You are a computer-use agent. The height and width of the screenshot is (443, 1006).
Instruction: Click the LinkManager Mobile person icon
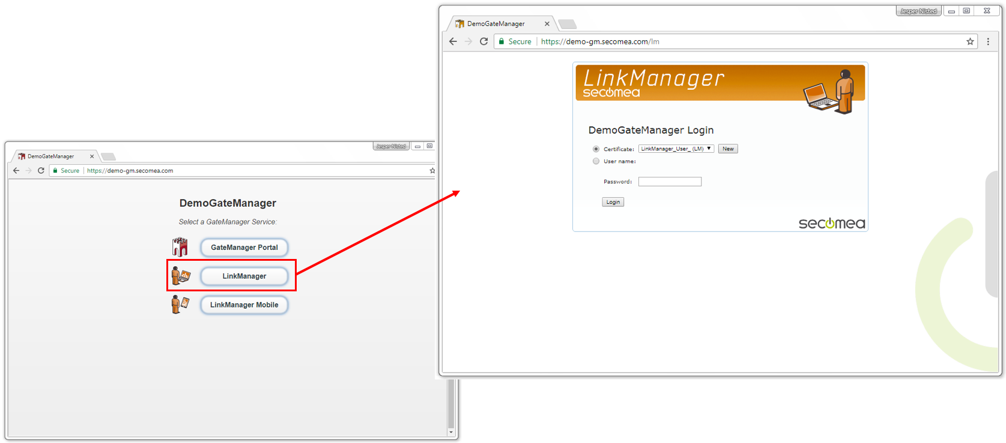pos(180,305)
